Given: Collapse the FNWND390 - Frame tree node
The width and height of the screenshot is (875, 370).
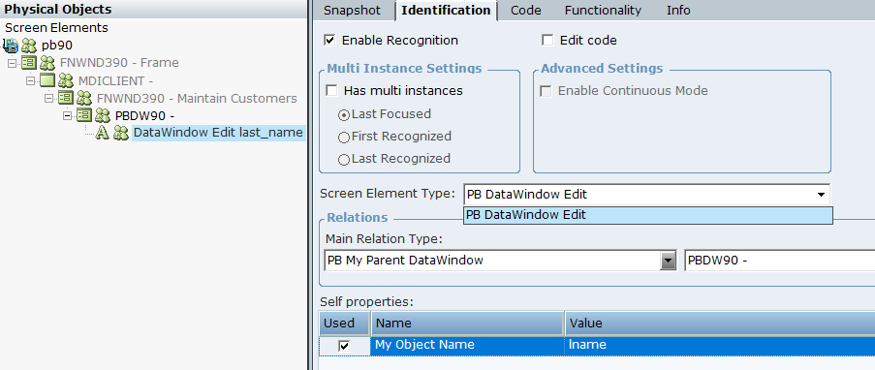Looking at the screenshot, I should point(12,63).
